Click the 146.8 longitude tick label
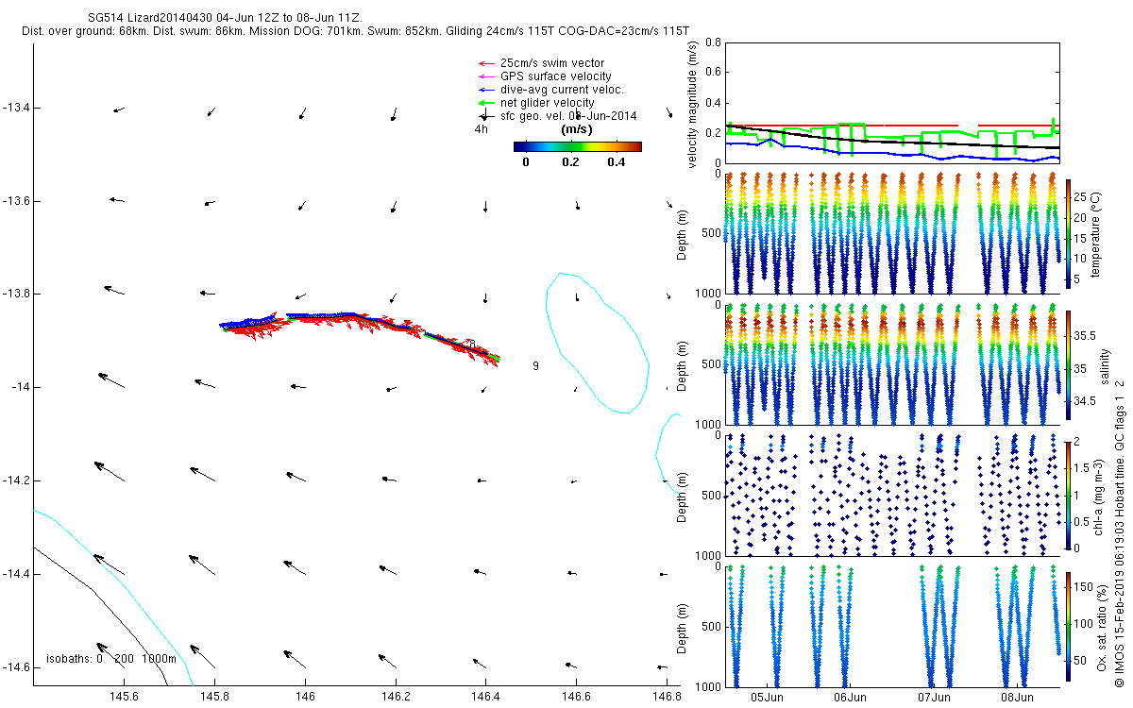 point(667,697)
